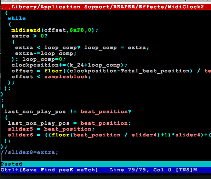Viewport: 211px width, 179px height.
Task: Click the 'extra < loop_comp?' line
Action: [x=82, y=48]
